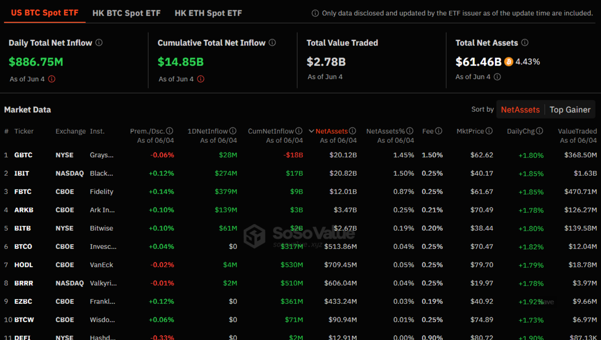Click the info icon next to Daily Total Net Inflow
This screenshot has height=340, width=601.
99,43
